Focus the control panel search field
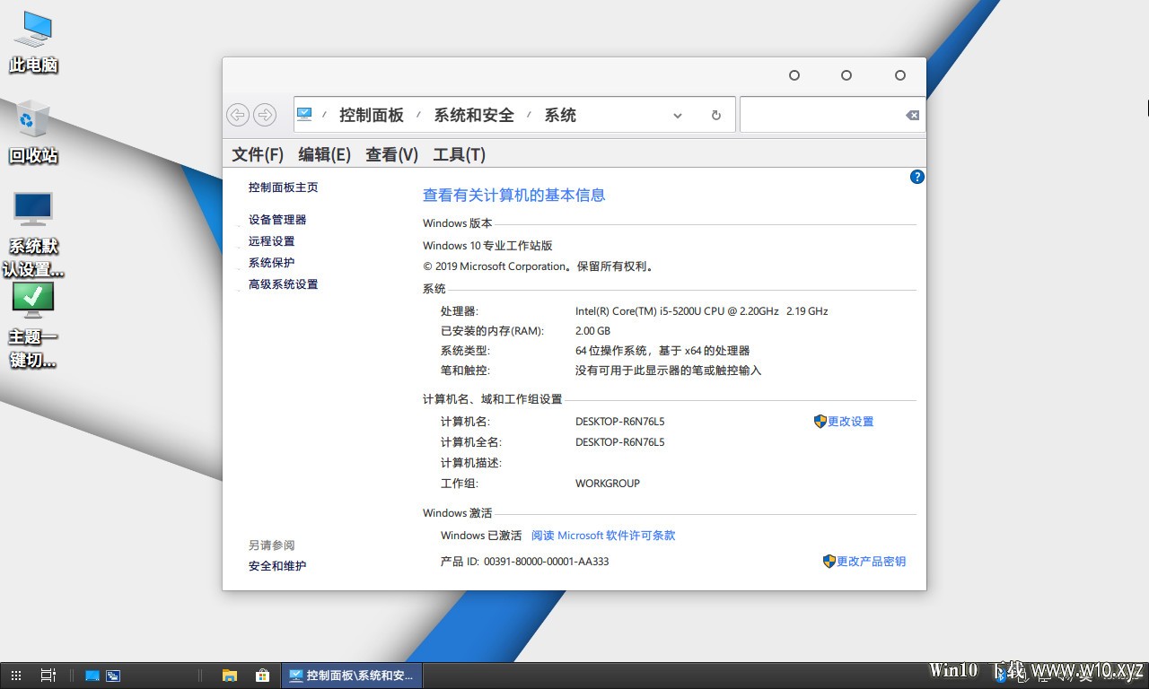Image resolution: width=1149 pixels, height=689 pixels. click(x=821, y=115)
